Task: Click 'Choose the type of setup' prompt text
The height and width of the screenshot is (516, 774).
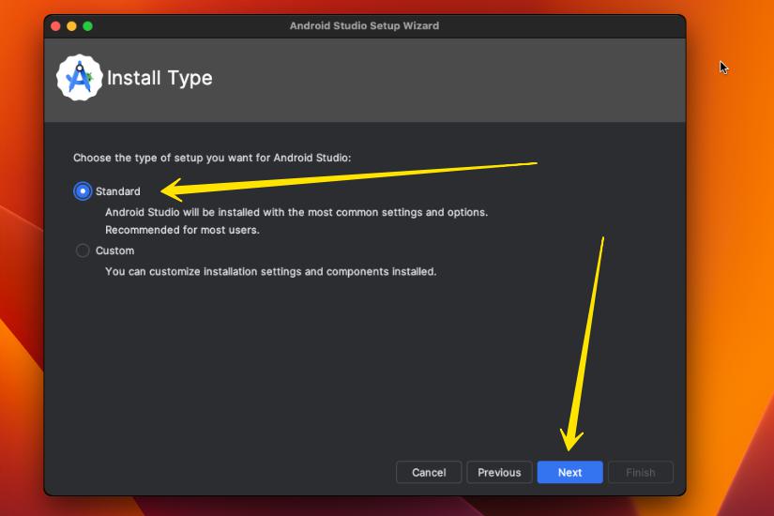Action: click(x=212, y=158)
